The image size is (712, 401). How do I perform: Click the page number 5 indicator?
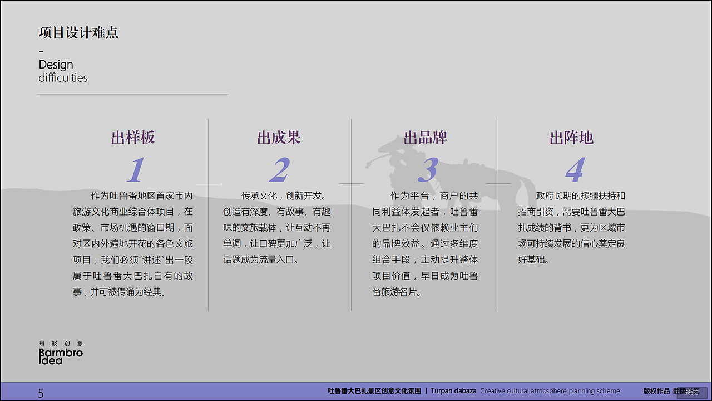point(41,393)
